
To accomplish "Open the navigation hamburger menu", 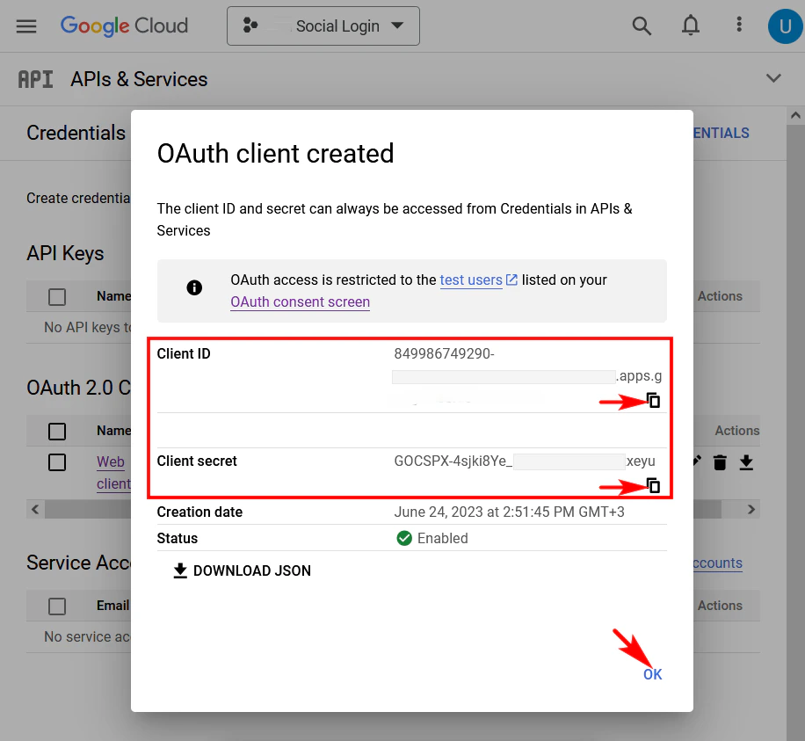I will coord(26,25).
